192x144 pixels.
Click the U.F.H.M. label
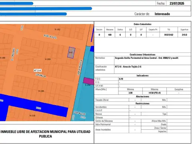(99, 86)
